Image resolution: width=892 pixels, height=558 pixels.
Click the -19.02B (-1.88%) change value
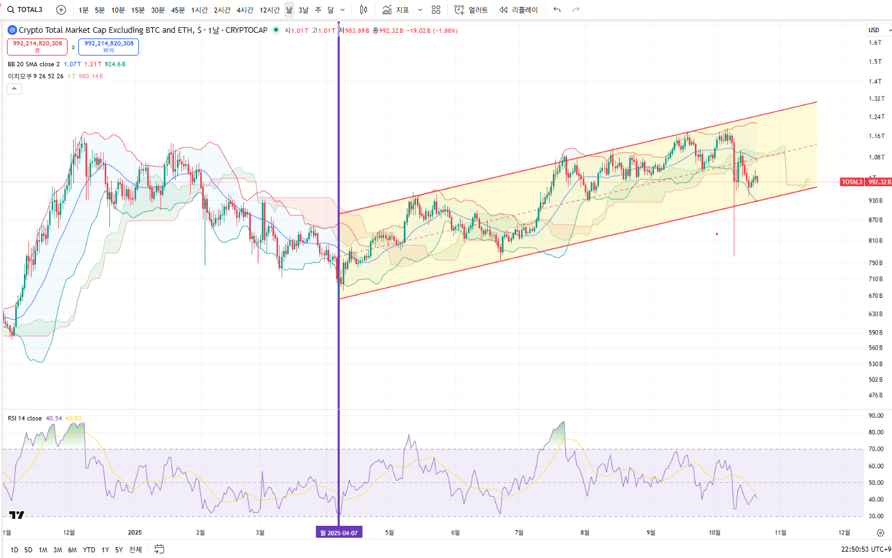tap(432, 30)
